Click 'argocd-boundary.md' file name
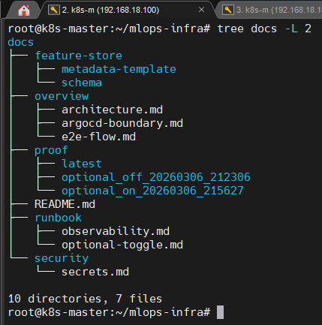Image resolution: width=322 pixels, height=325 pixels. (122, 123)
